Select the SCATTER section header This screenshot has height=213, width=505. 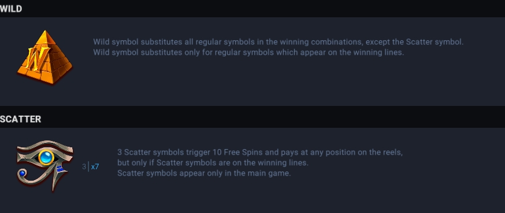[21, 119]
